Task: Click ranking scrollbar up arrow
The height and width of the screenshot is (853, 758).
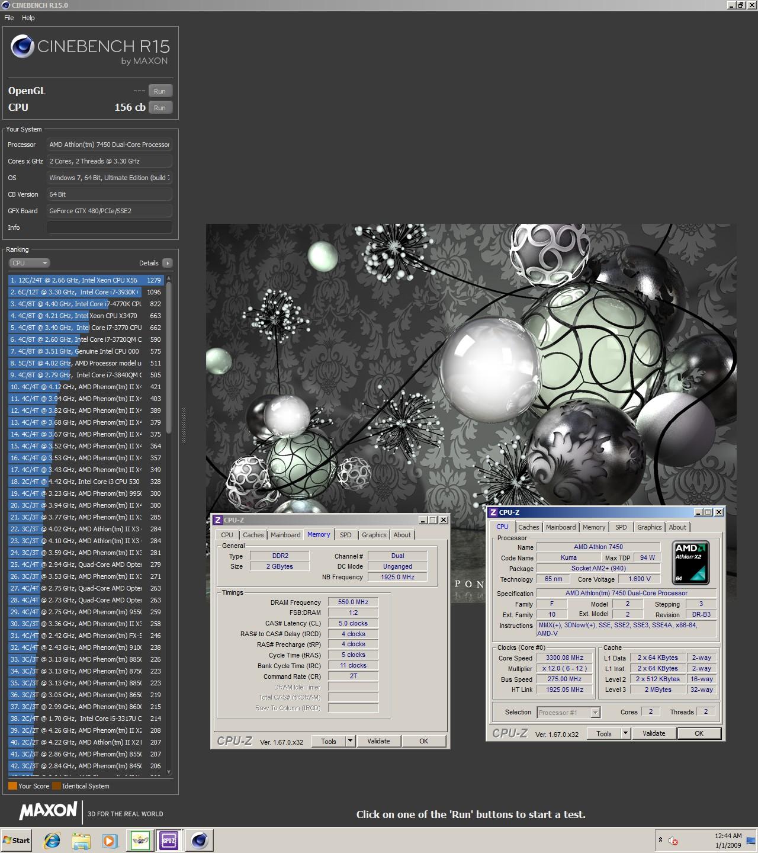Action: pyautogui.click(x=169, y=278)
